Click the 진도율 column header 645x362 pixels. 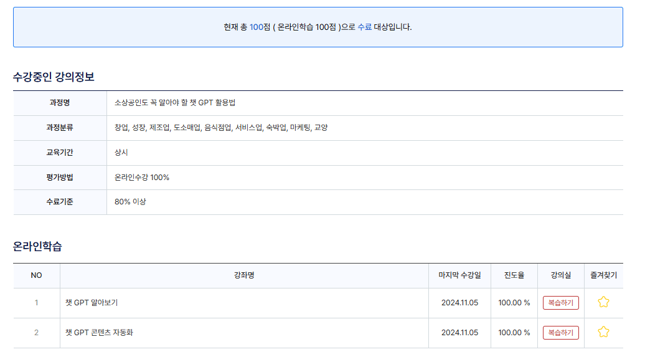tap(514, 275)
